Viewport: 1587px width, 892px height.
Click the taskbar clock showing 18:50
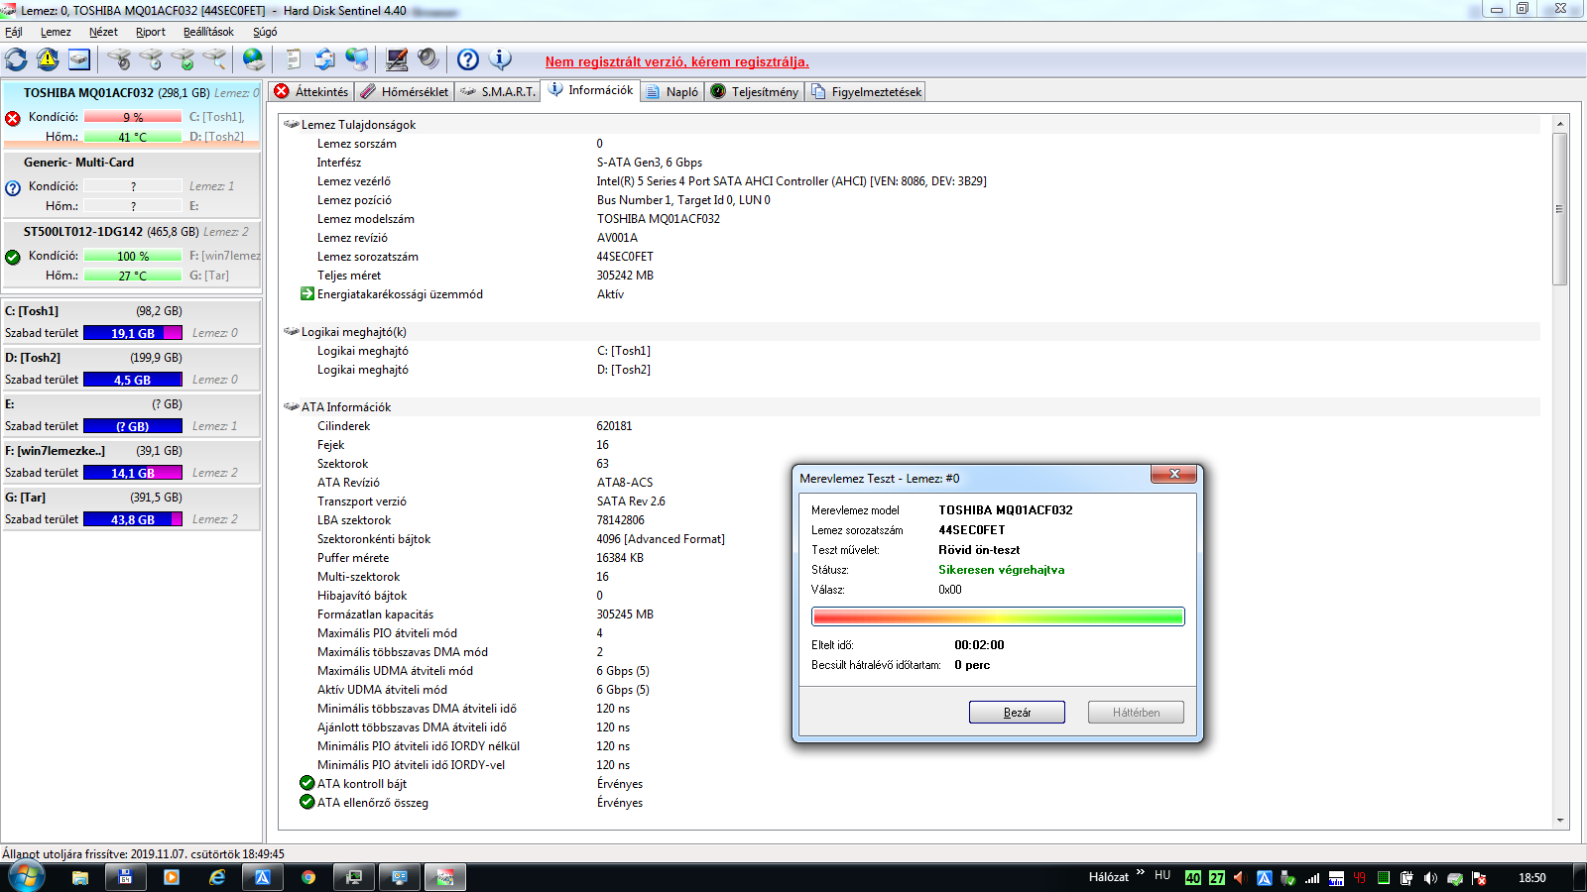pos(1532,878)
